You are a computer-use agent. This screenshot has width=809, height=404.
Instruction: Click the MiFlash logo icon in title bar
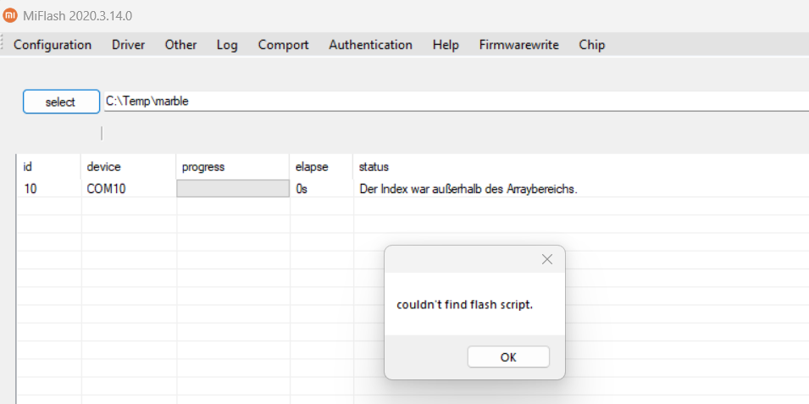(10, 16)
